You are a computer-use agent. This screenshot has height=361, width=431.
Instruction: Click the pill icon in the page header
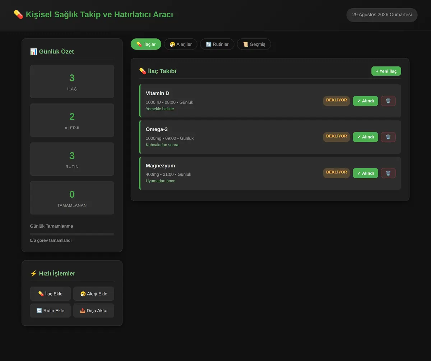pyautogui.click(x=18, y=14)
